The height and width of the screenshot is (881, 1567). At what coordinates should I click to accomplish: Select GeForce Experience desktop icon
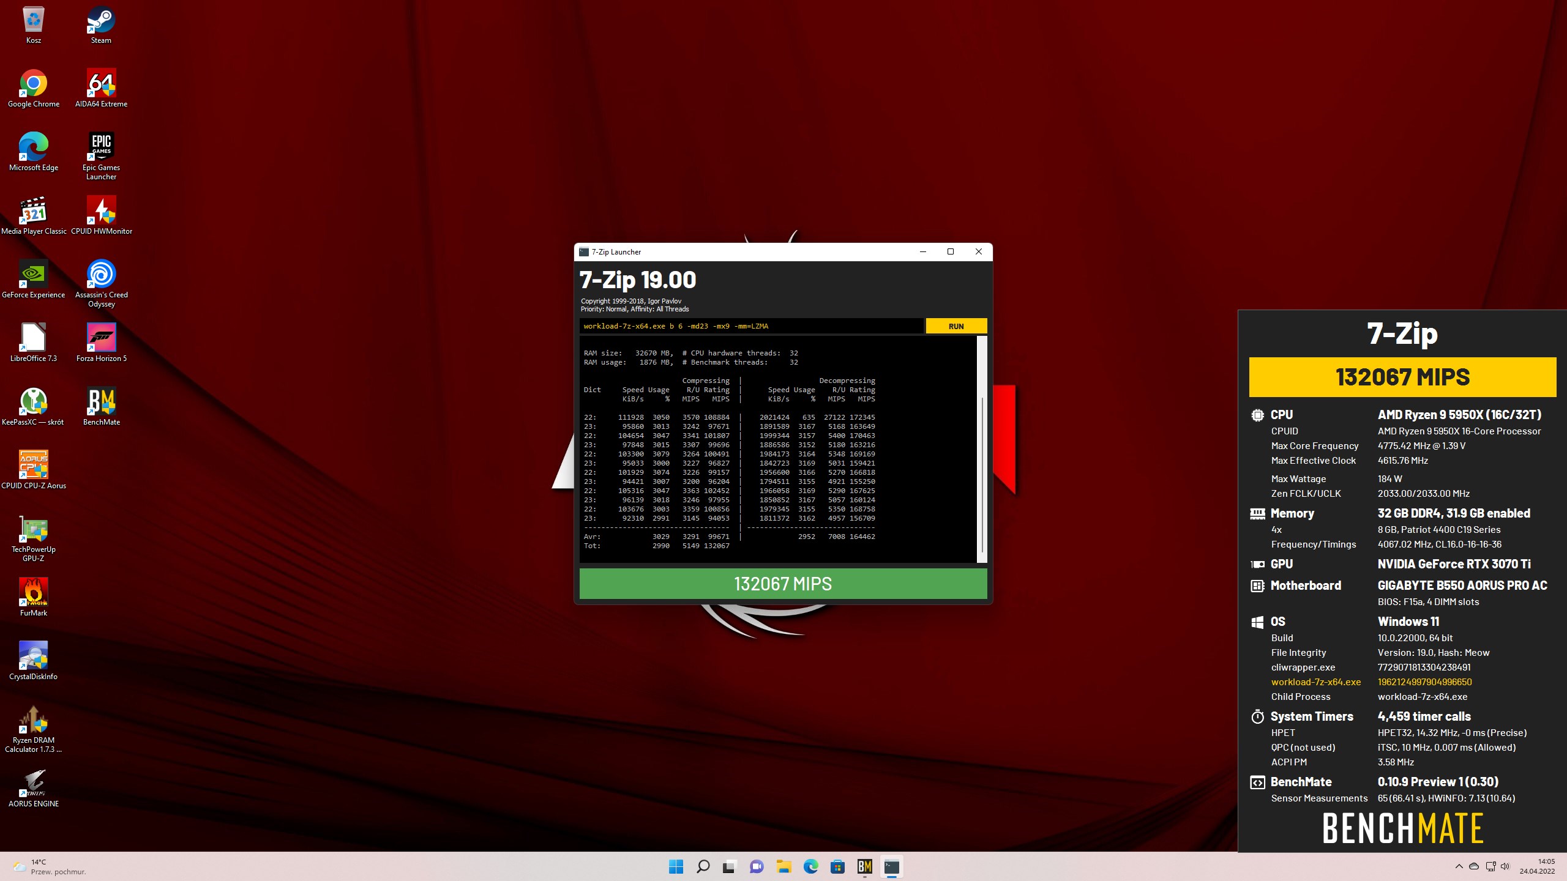[34, 280]
